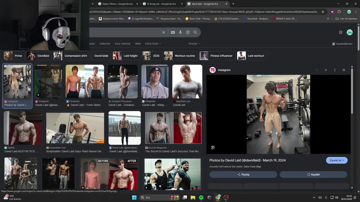Open the Daha Fazla Bilgi link
This screenshot has width=360, height=202.
point(252,167)
